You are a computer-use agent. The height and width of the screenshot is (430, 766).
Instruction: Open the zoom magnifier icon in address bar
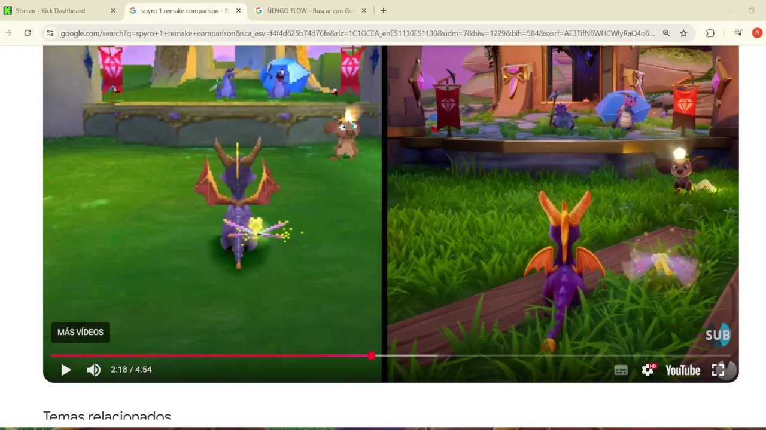tap(666, 33)
